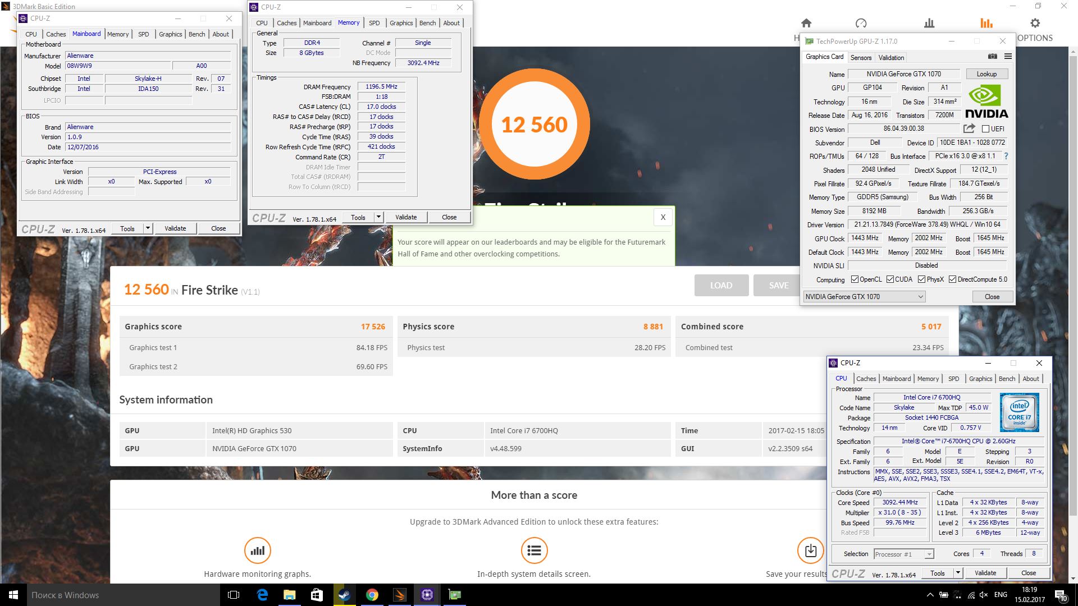The height and width of the screenshot is (606, 1078).
Task: Toggle the CUDA checkbox in GPU-Z
Action: click(x=890, y=279)
